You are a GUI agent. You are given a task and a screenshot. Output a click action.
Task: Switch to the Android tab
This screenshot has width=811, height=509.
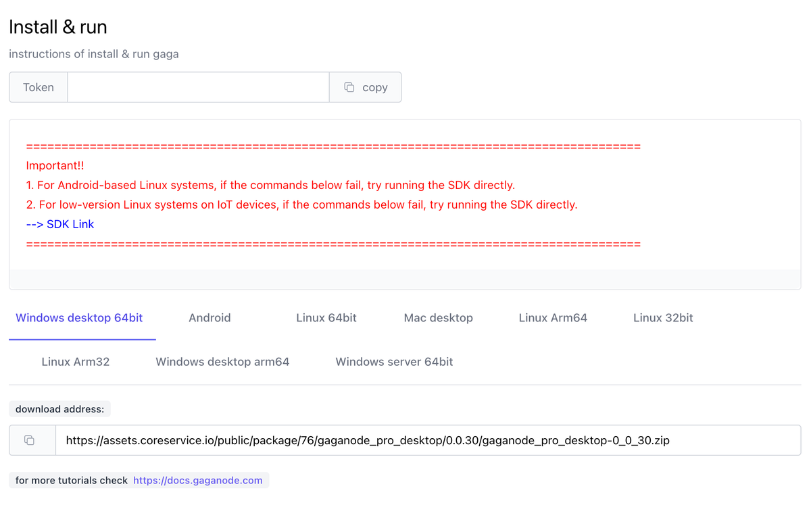[210, 318]
